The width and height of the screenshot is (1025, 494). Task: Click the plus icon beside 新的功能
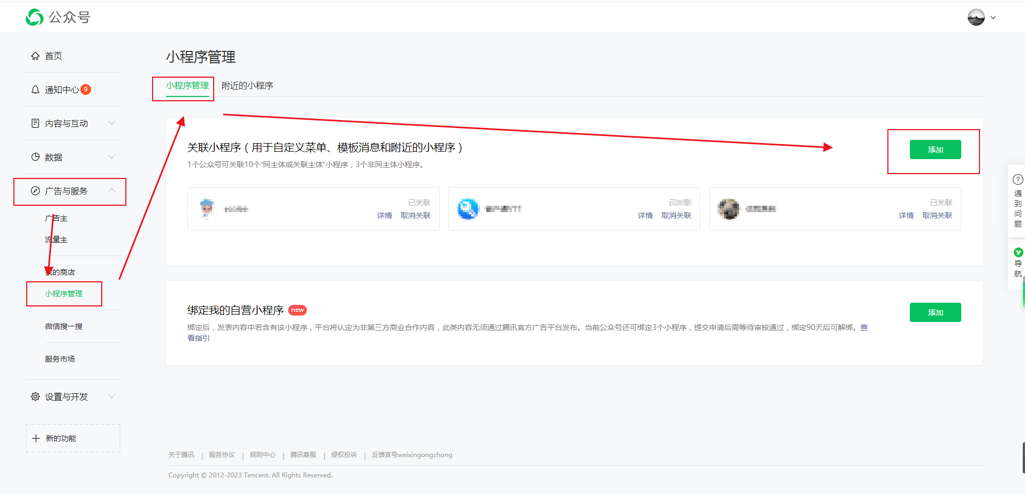pyautogui.click(x=36, y=438)
